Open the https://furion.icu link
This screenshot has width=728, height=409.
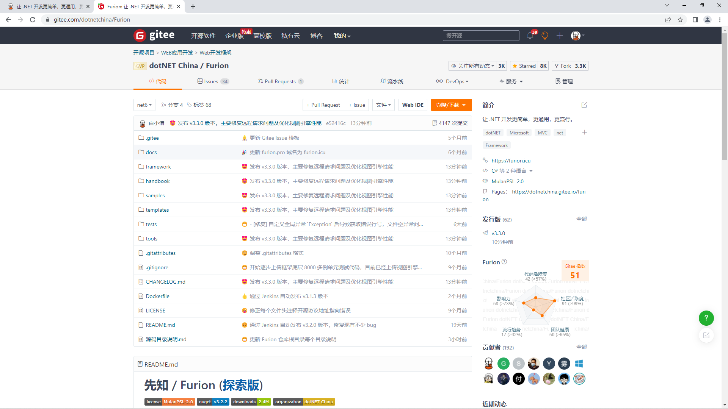511,161
